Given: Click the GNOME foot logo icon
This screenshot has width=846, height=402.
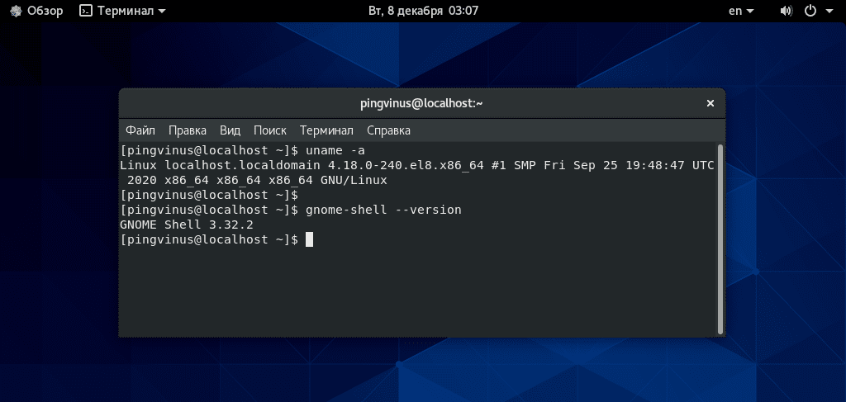Looking at the screenshot, I should pos(16,11).
